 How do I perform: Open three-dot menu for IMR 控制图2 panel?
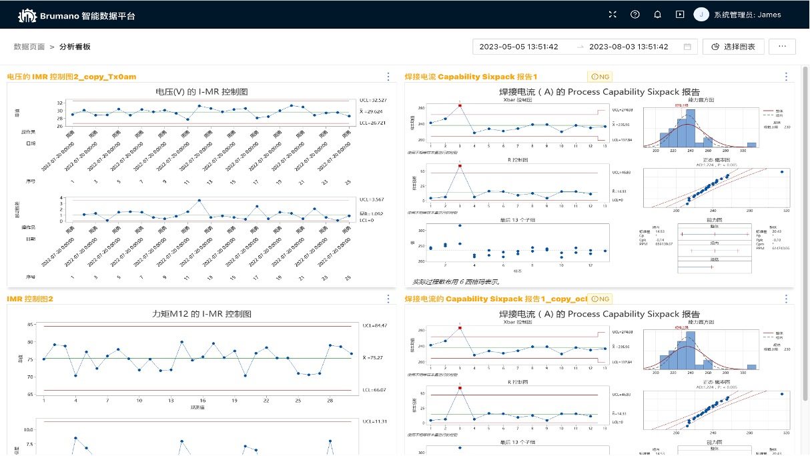(x=388, y=299)
